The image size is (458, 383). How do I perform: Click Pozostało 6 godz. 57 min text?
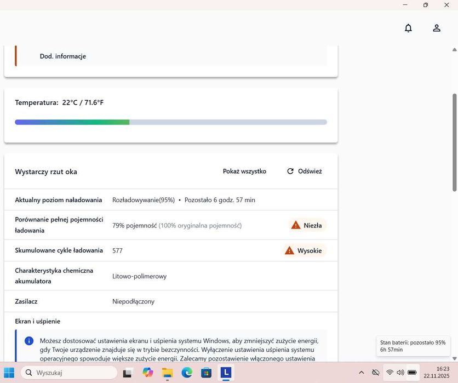(220, 200)
